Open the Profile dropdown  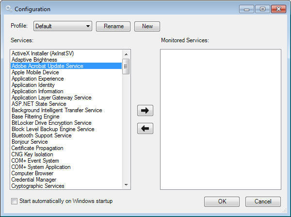click(63, 26)
